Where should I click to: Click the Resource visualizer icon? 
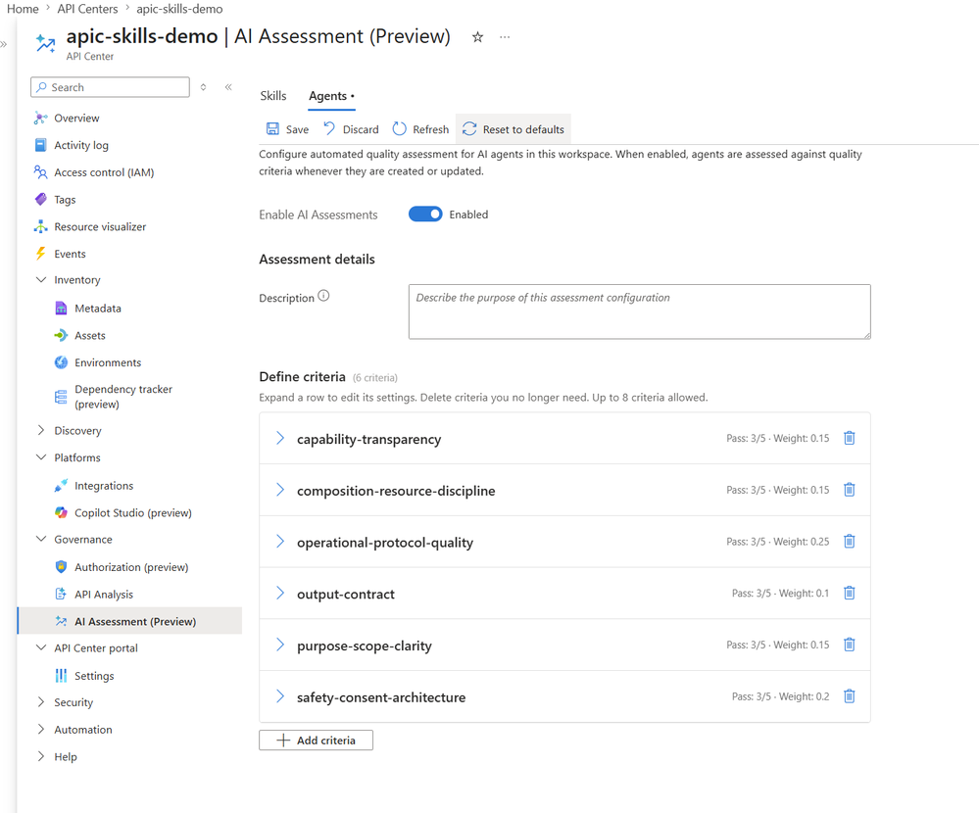point(40,226)
